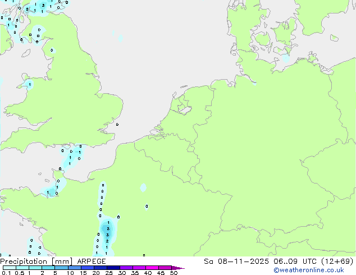Click the '10' legend scale label
This screenshot has height=275, width=356.
pos(70,273)
